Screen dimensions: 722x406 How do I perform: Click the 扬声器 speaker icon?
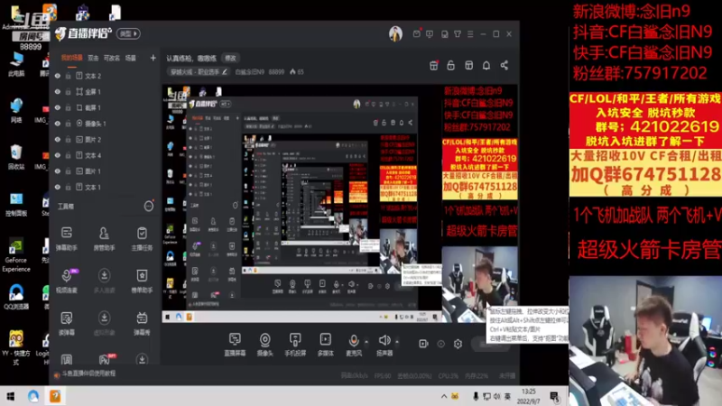[384, 341]
